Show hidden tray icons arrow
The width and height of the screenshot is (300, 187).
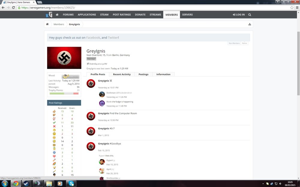[x=263, y=184]
